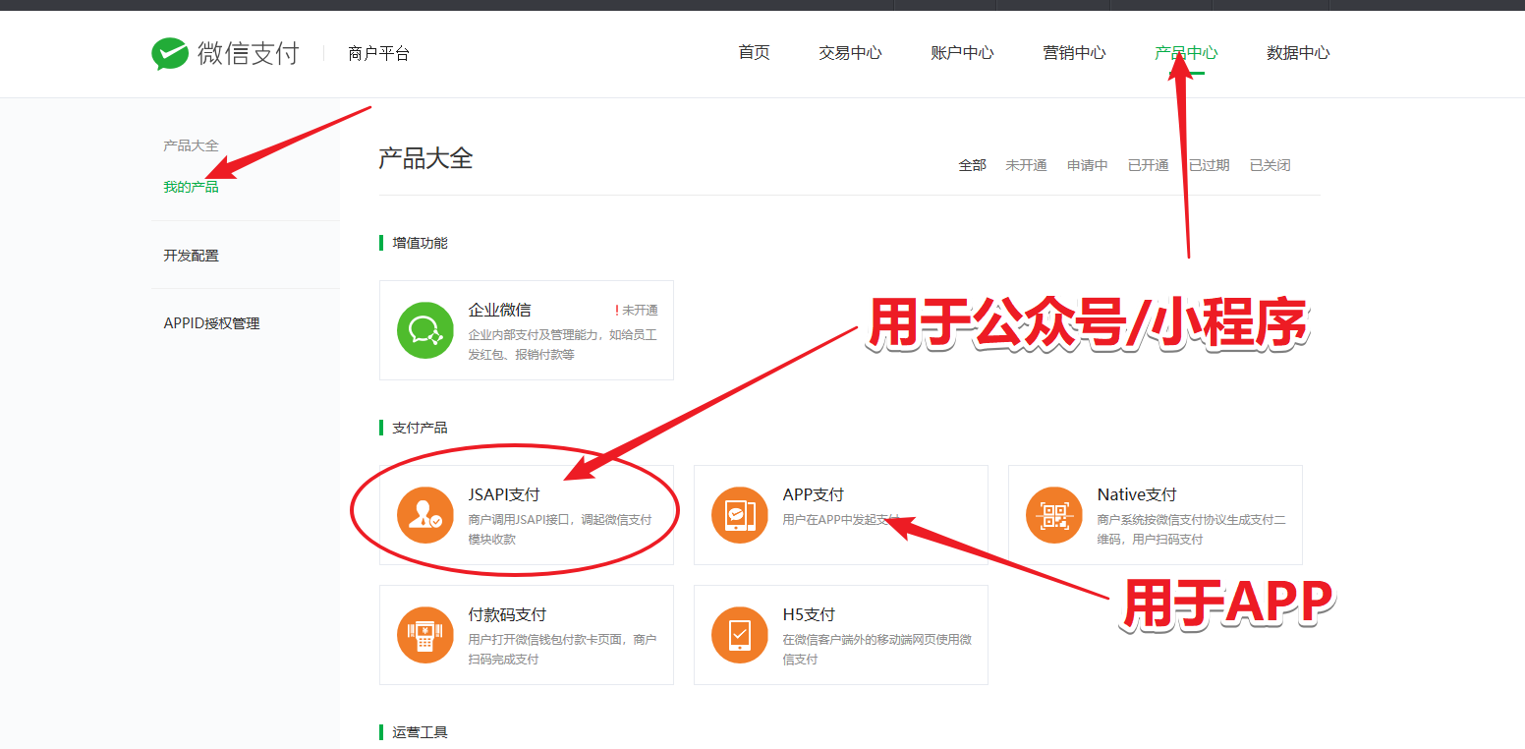
Task: Click the 运营工具 section heading
Action: (x=420, y=732)
